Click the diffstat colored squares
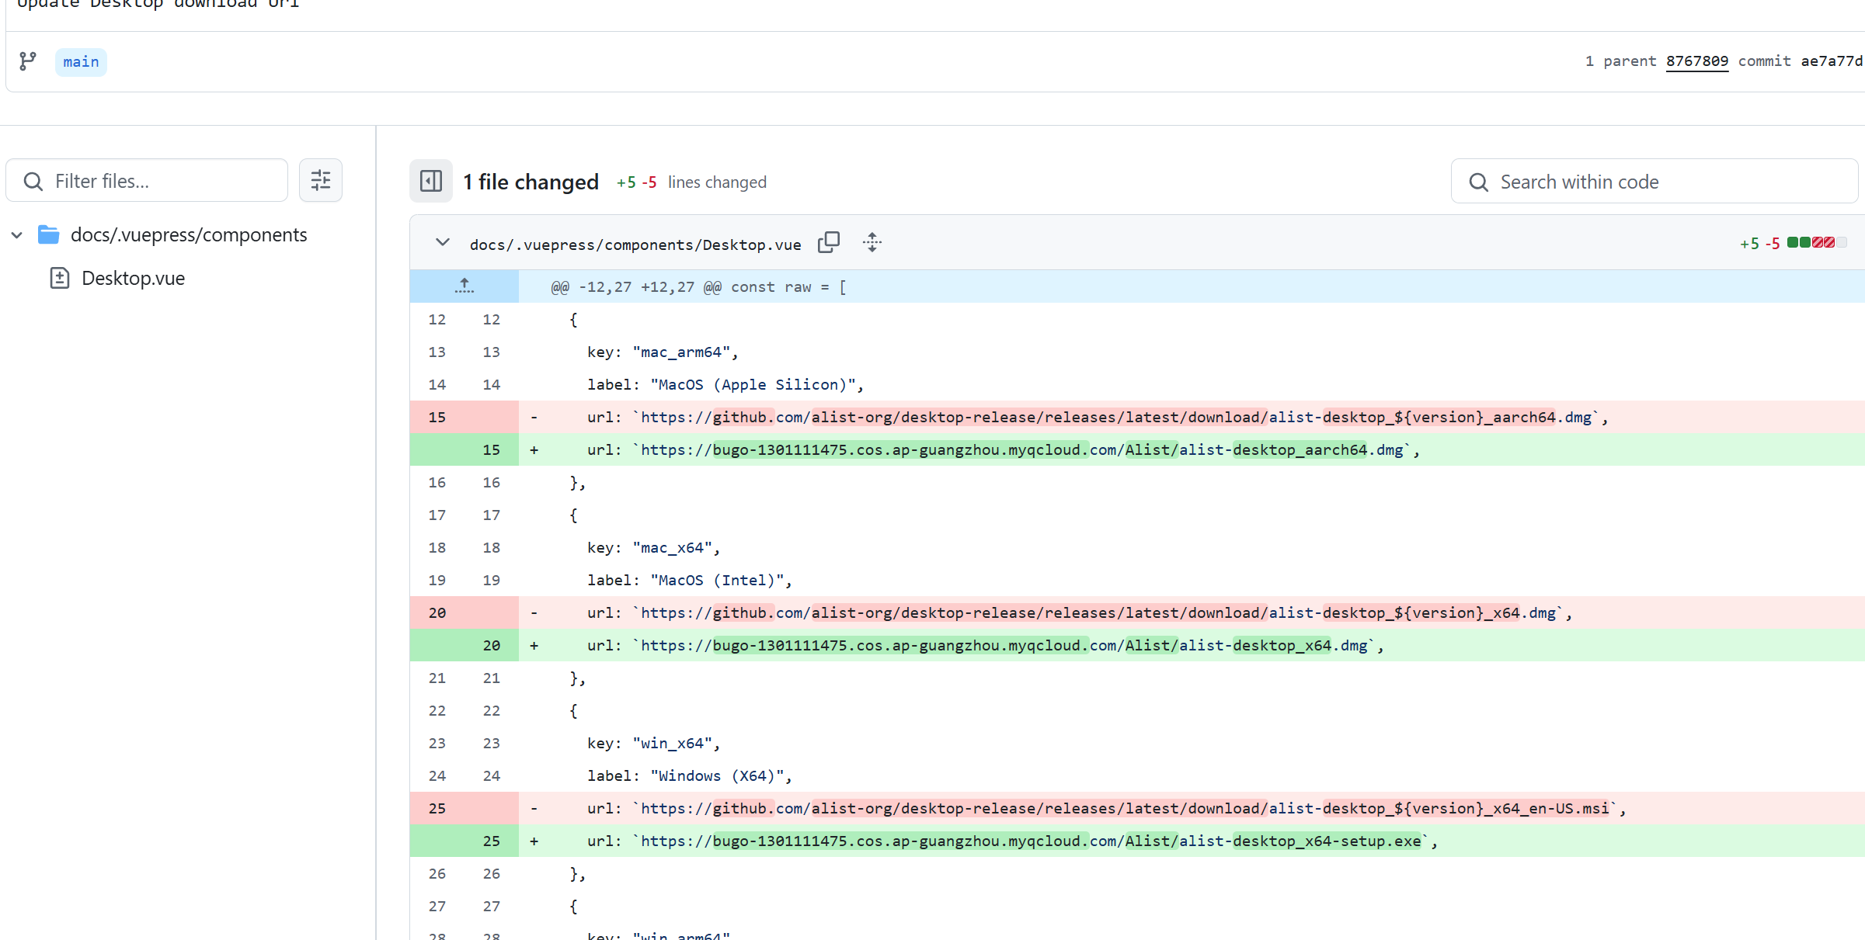 point(1816,243)
